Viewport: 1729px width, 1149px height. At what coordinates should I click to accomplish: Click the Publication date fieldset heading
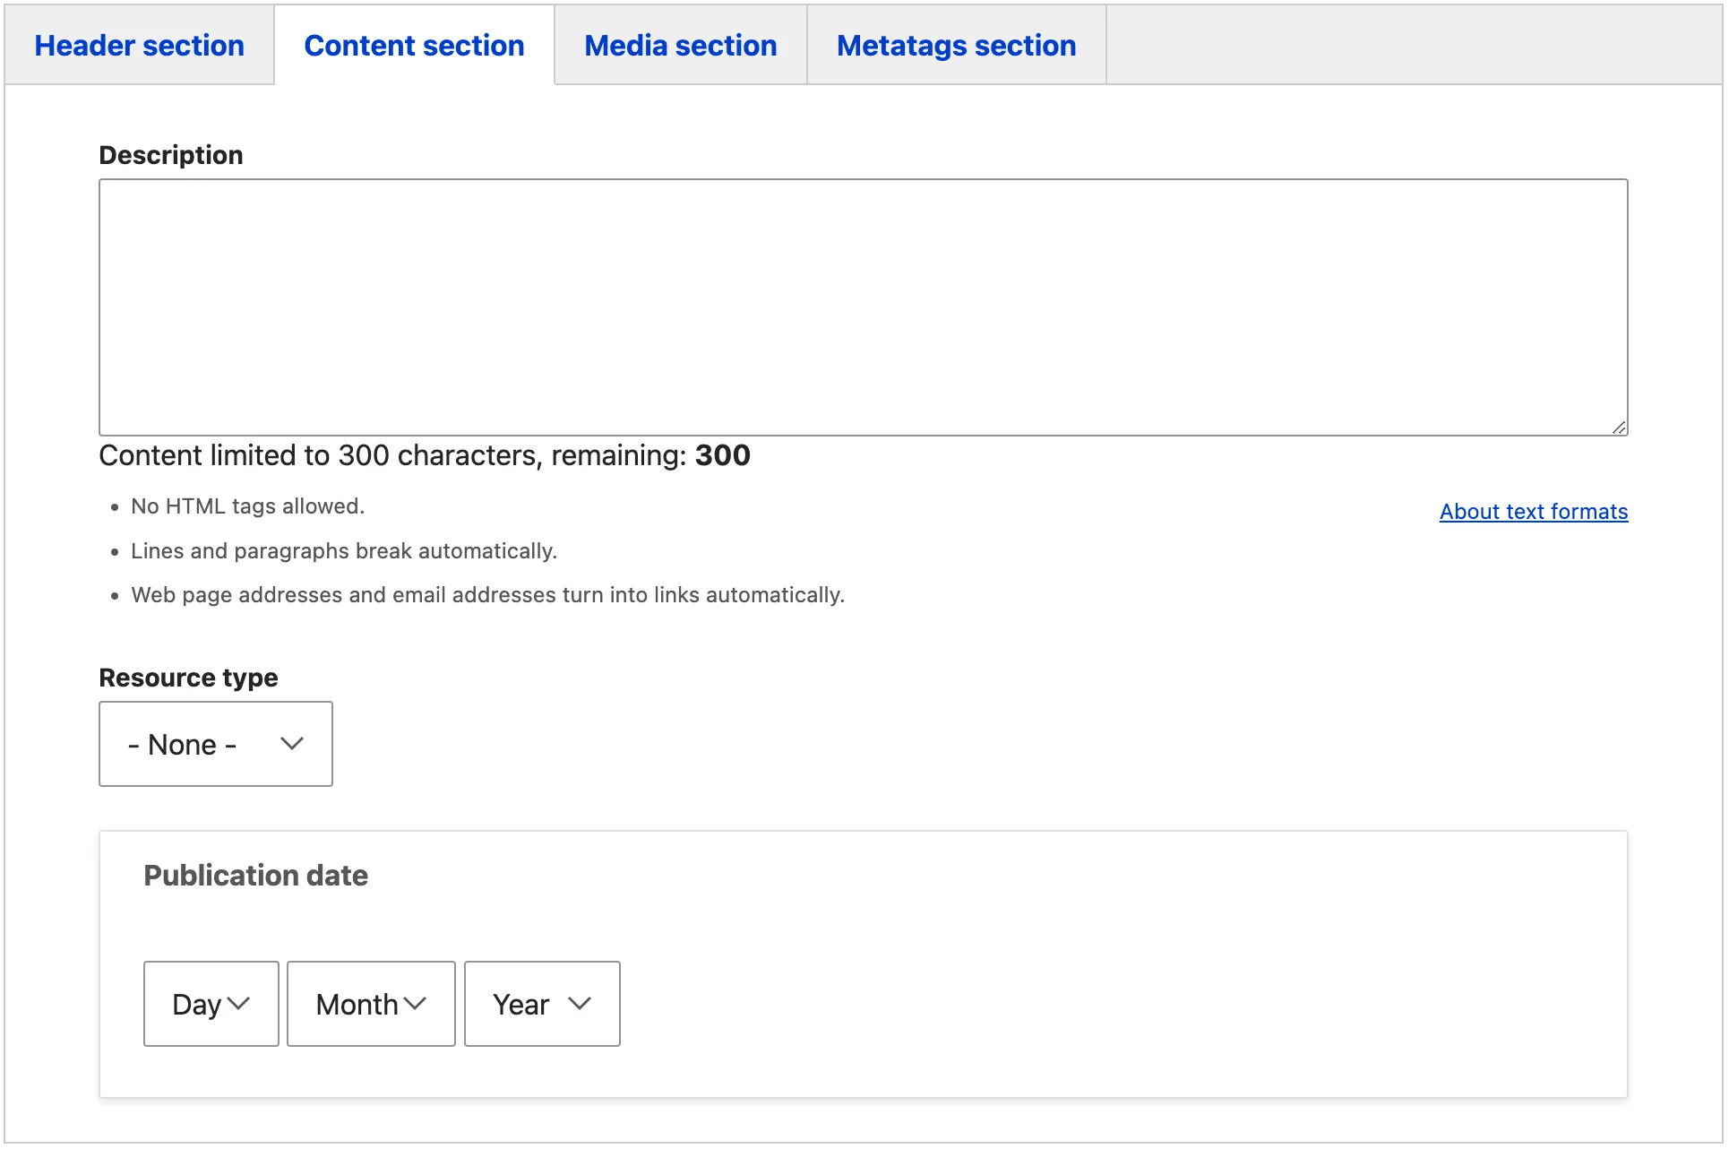click(255, 876)
